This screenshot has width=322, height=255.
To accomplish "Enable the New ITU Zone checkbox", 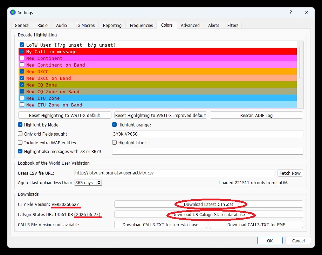I will coord(22,98).
